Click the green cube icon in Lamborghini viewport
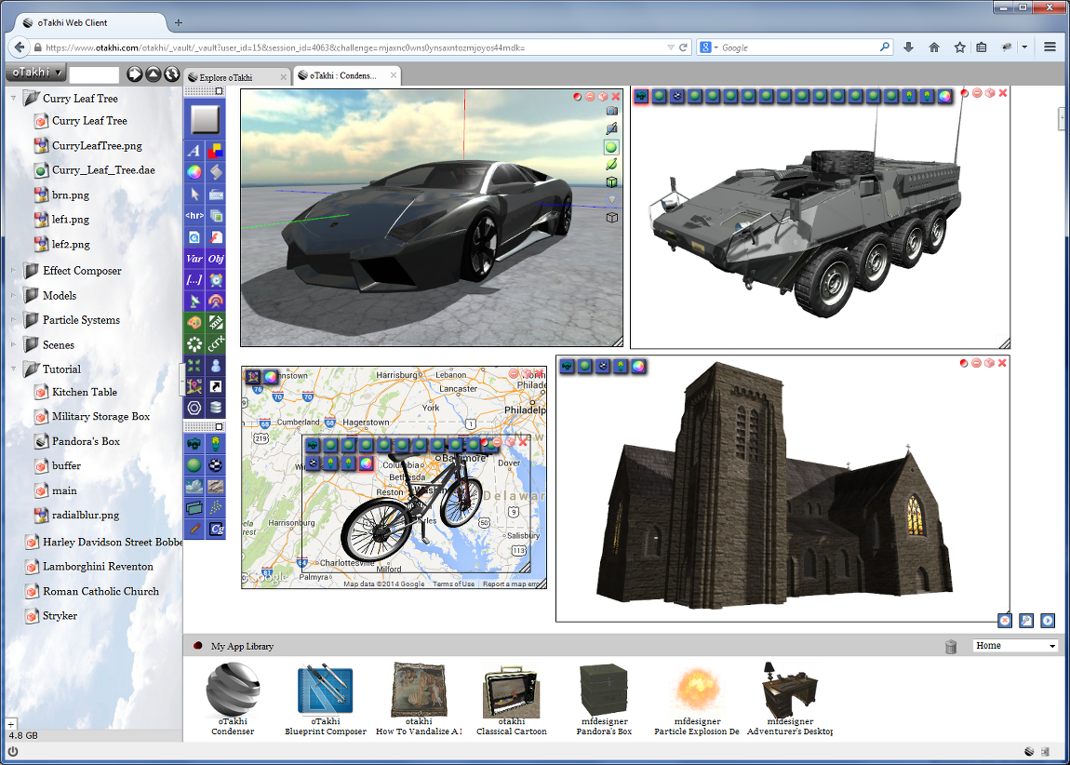This screenshot has height=765, width=1070. 612,182
